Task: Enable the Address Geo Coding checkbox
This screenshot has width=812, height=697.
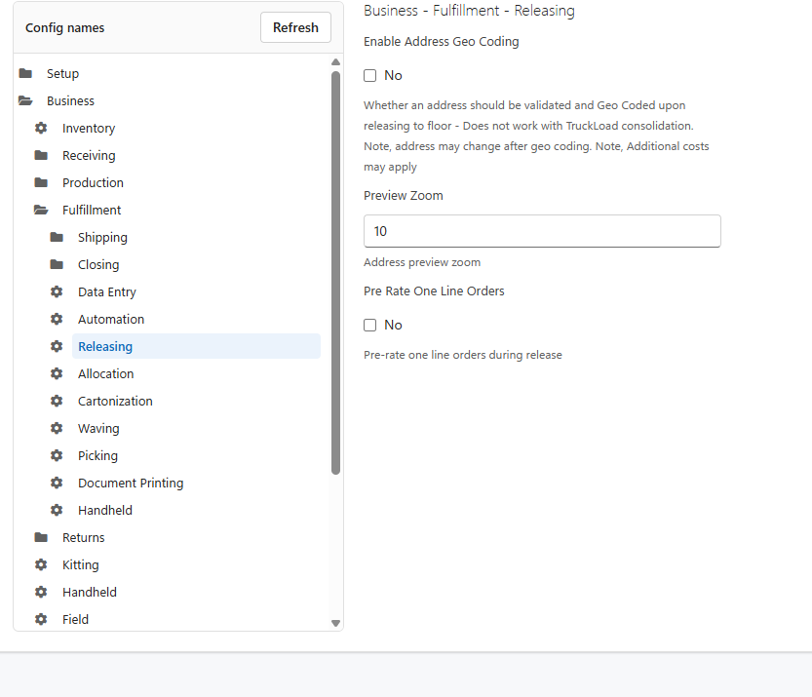Action: [369, 76]
